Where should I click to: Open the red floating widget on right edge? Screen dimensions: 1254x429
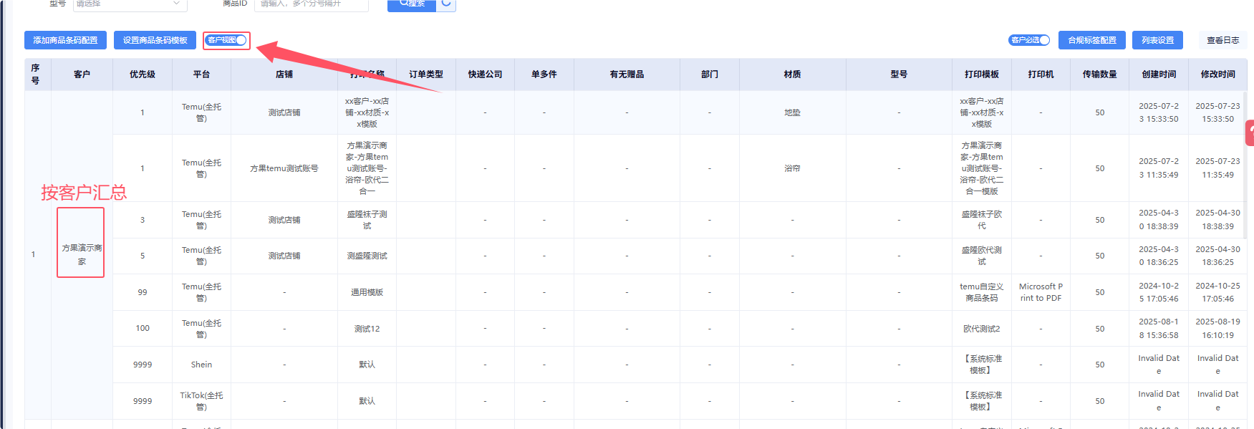tap(1250, 133)
